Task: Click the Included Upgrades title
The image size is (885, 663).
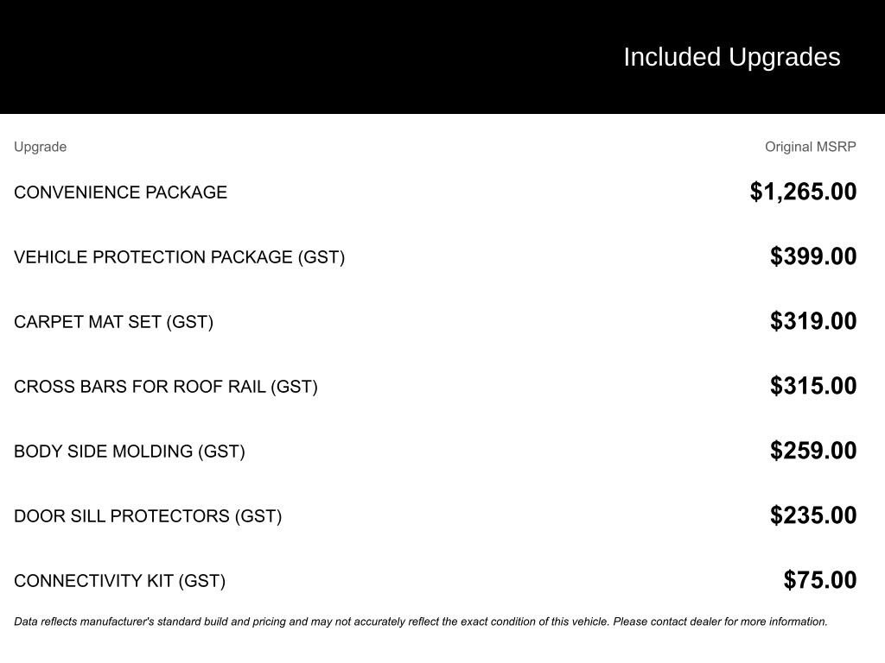Action: [731, 57]
